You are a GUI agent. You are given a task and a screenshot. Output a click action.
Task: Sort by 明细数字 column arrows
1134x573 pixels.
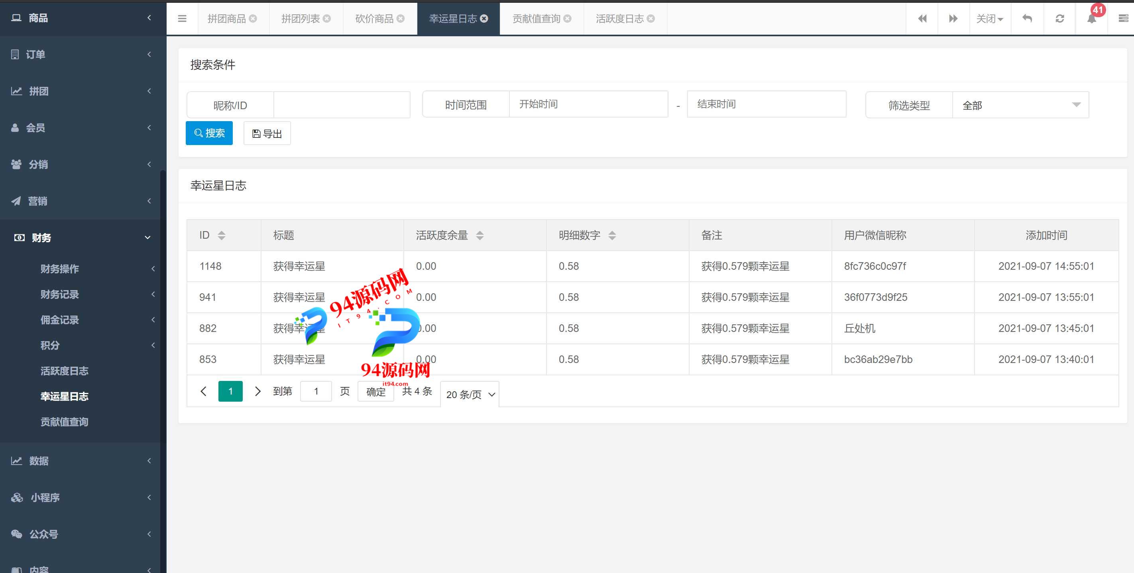point(612,235)
